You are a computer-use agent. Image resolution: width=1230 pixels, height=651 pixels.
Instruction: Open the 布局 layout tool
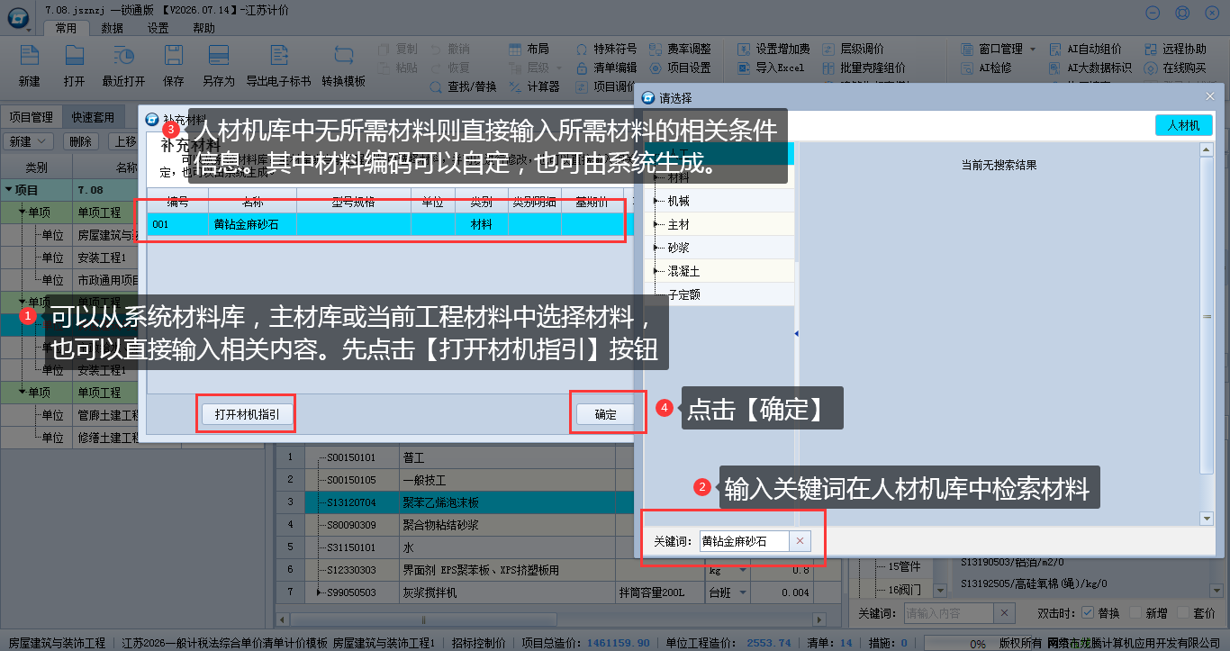tap(529, 50)
